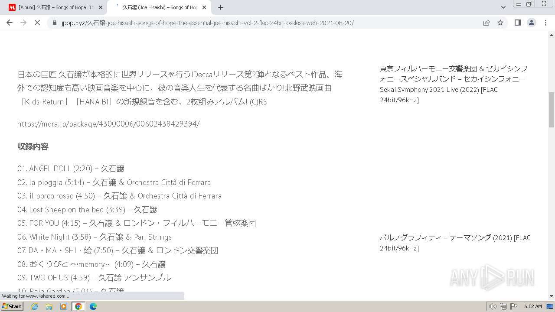Click the Windows Start button
Image resolution: width=555 pixels, height=312 pixels.
(12, 306)
